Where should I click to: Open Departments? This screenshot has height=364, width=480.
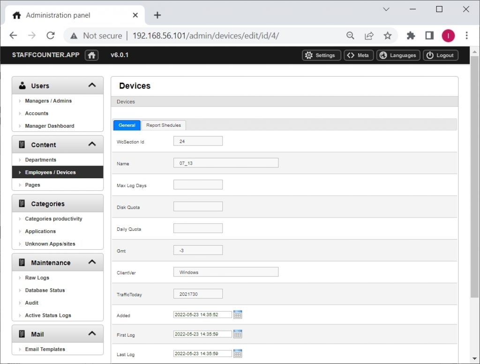tap(41, 160)
